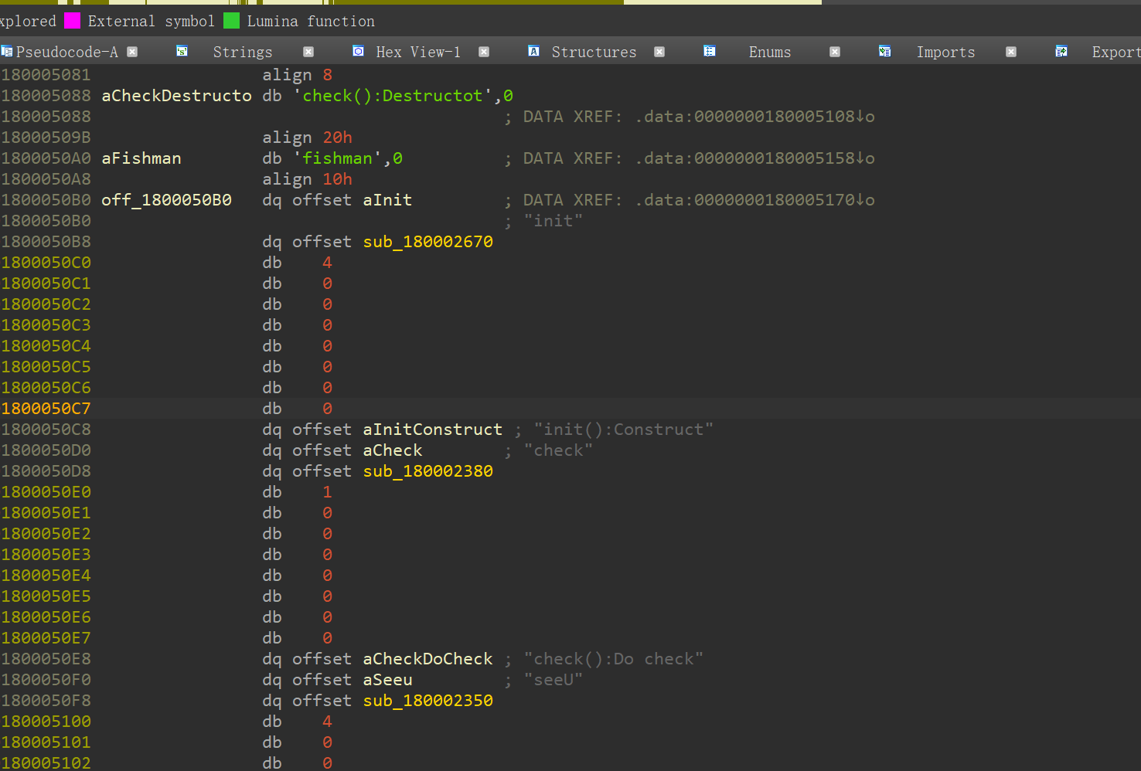
Task: Switch to the Pseudocode-A tab
Action: 66,52
